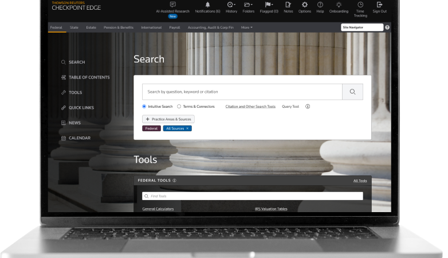Click the Site Navigator input field

362,28
